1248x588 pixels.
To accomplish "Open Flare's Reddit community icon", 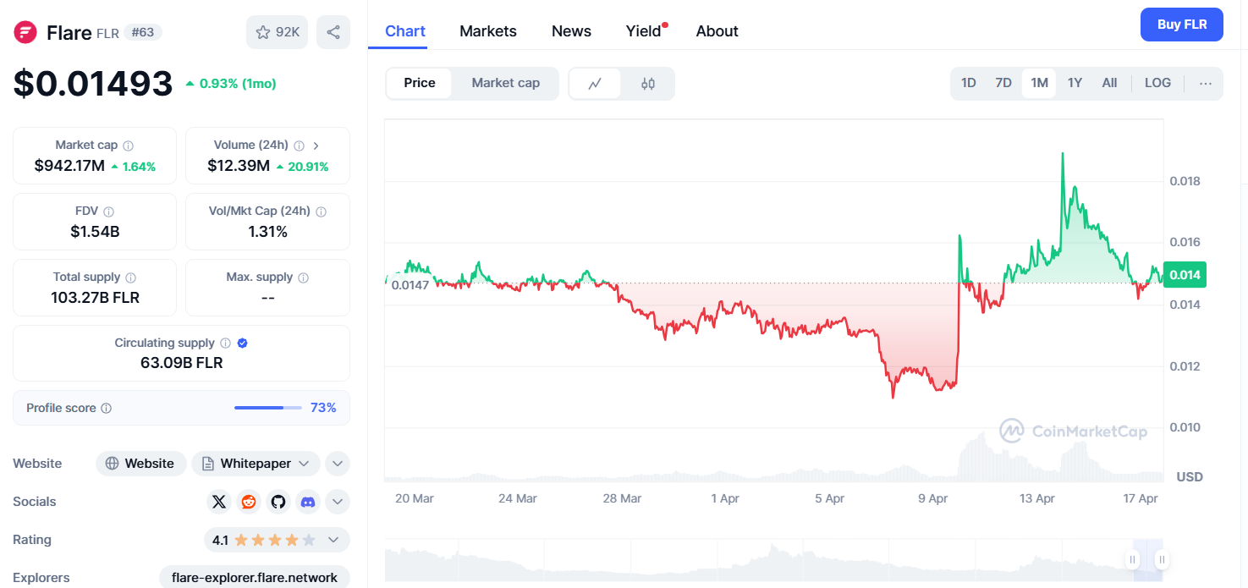I will [249, 502].
